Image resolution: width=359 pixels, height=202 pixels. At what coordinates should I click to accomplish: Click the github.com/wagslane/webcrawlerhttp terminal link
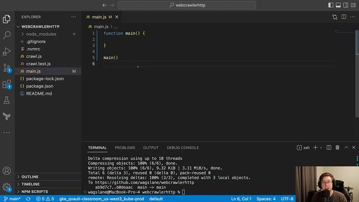pos(145,182)
